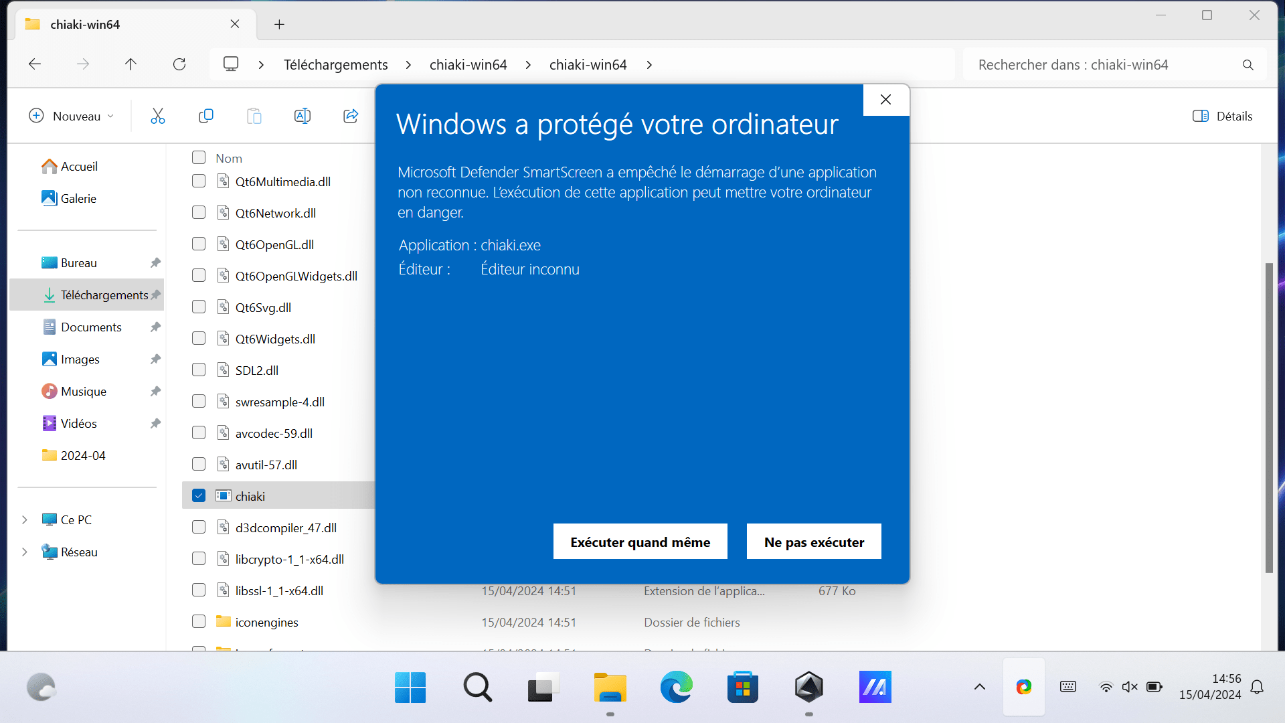Image resolution: width=1285 pixels, height=723 pixels.
Task: Open Microsoft Store from taskbar
Action: [x=743, y=687]
